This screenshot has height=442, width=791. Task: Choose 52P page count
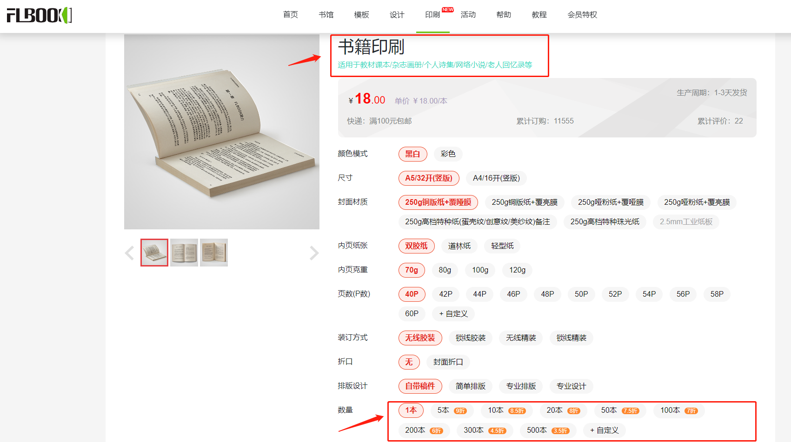click(615, 294)
